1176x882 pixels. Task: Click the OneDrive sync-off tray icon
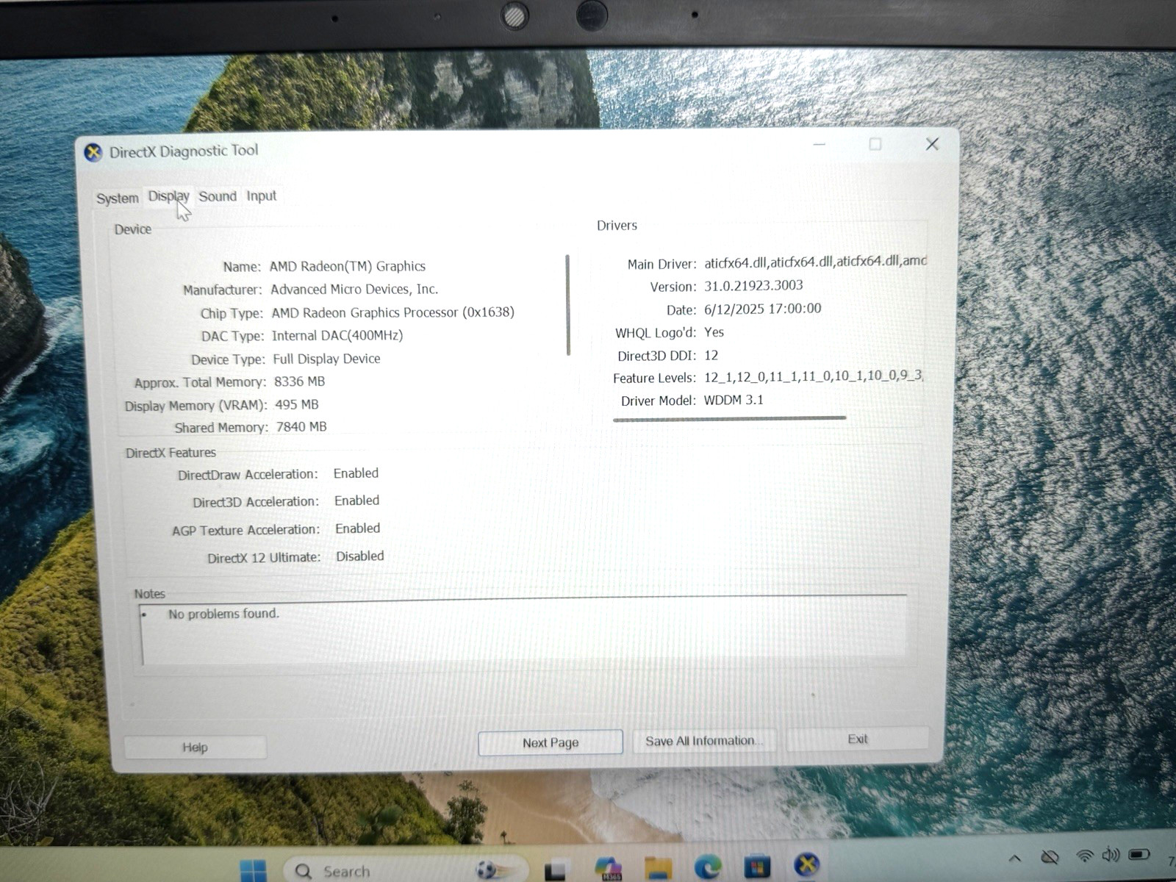pyautogui.click(x=1050, y=857)
